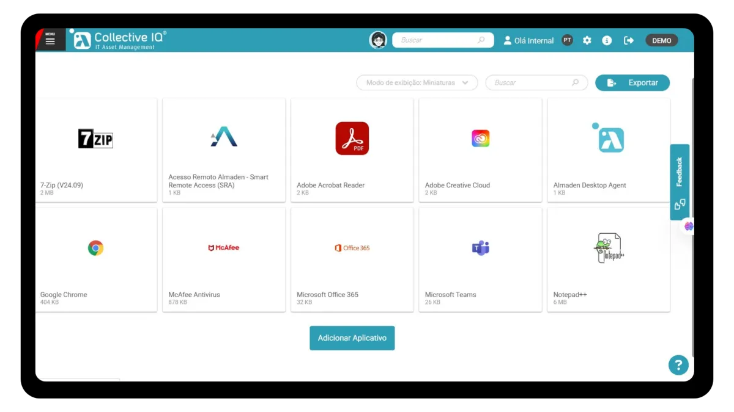Click the Adobe Acrobat Reader label
The image size is (734, 412).
tap(331, 185)
